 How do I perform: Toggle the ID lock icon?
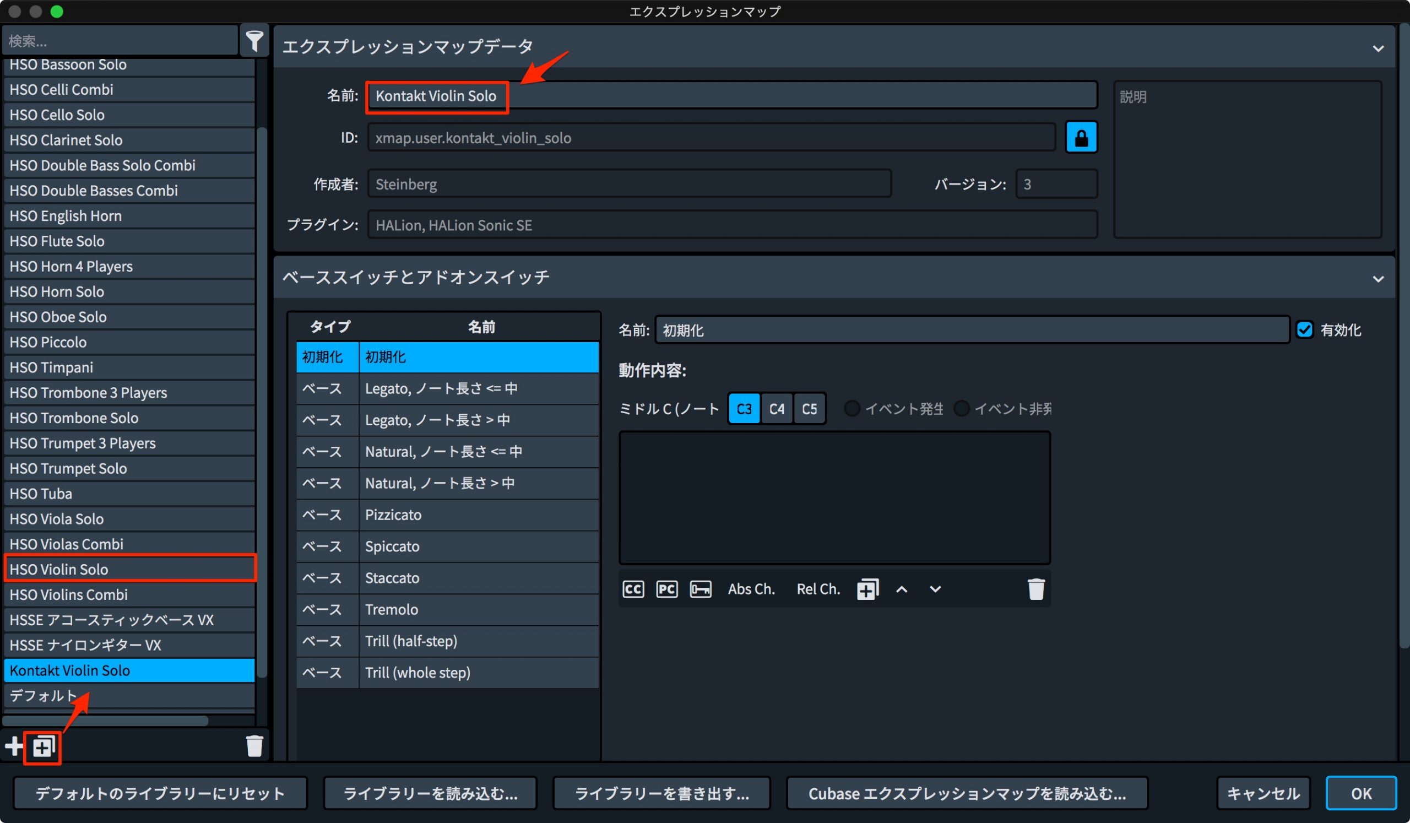click(x=1081, y=138)
